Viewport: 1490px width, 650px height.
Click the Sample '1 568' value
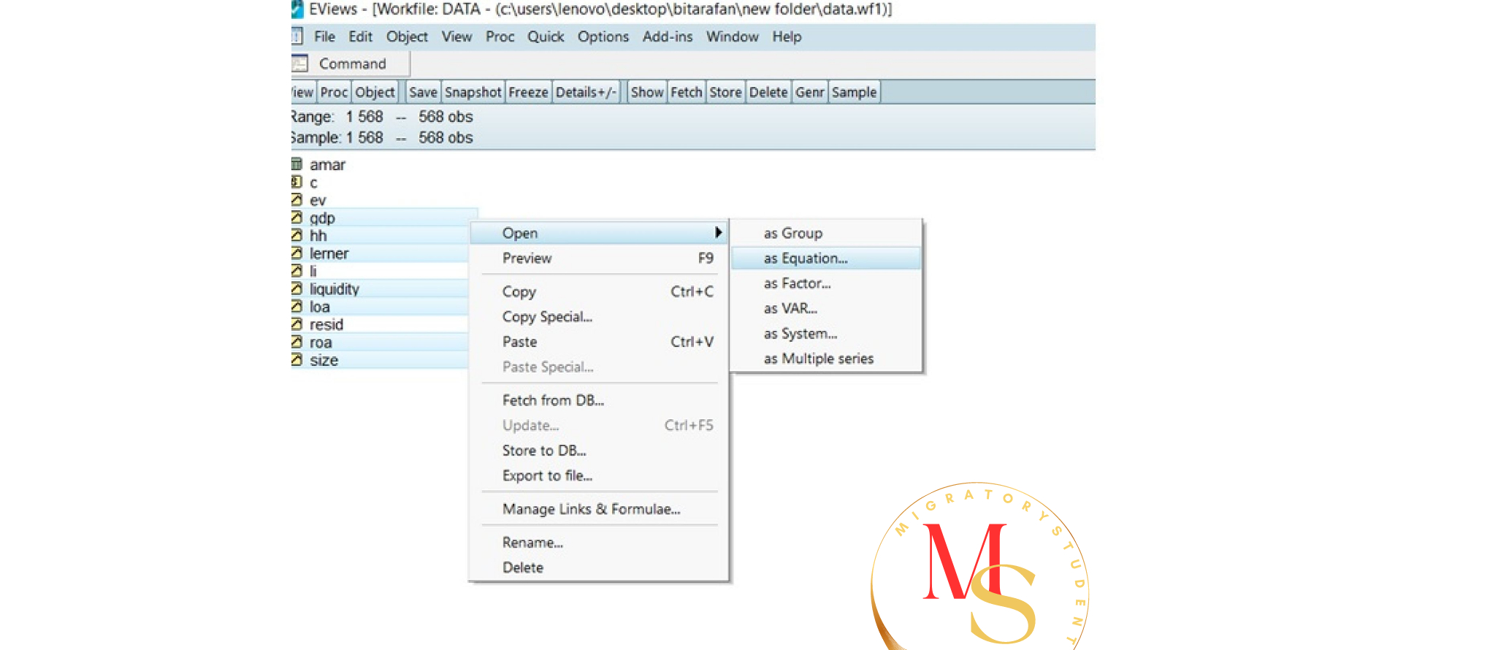364,137
